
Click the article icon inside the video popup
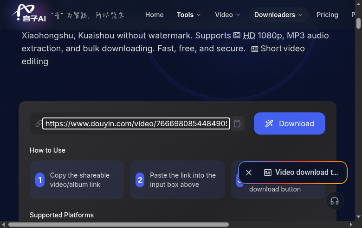click(268, 173)
